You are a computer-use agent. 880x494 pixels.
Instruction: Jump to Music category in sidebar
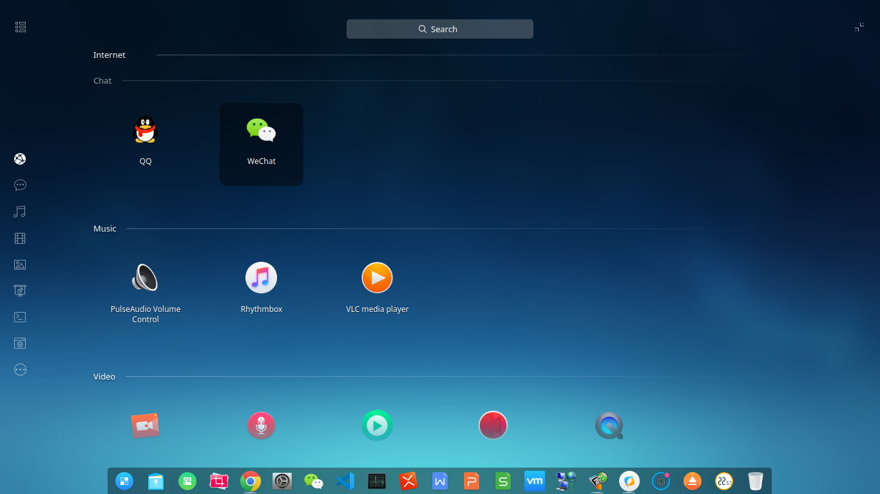click(x=20, y=212)
